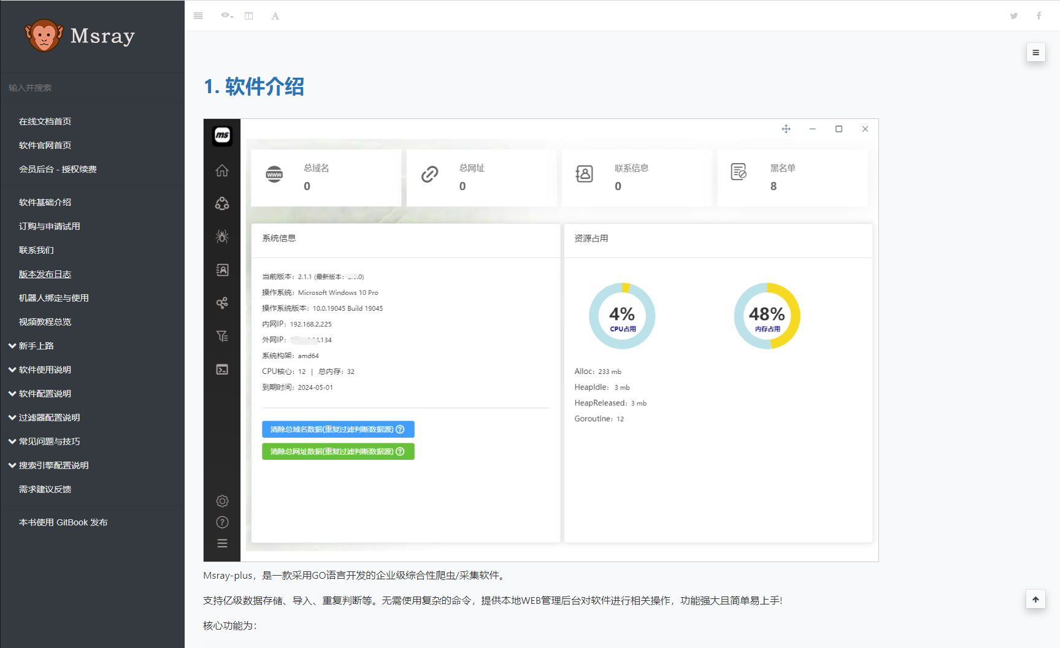Click the move cross icon in the app title bar
The height and width of the screenshot is (648, 1060).
[x=786, y=129]
